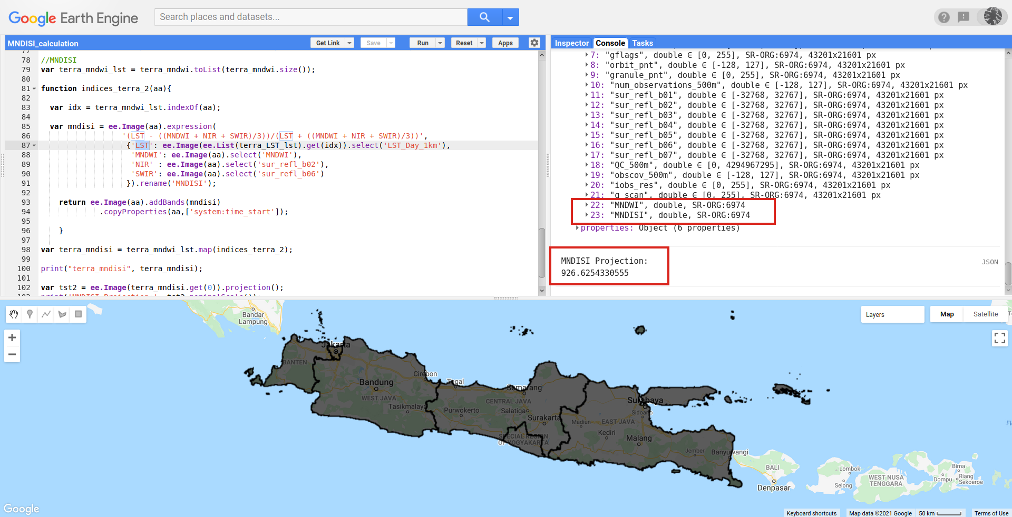
Task: Click the 926.6254330555 value in console
Action: [595, 273]
